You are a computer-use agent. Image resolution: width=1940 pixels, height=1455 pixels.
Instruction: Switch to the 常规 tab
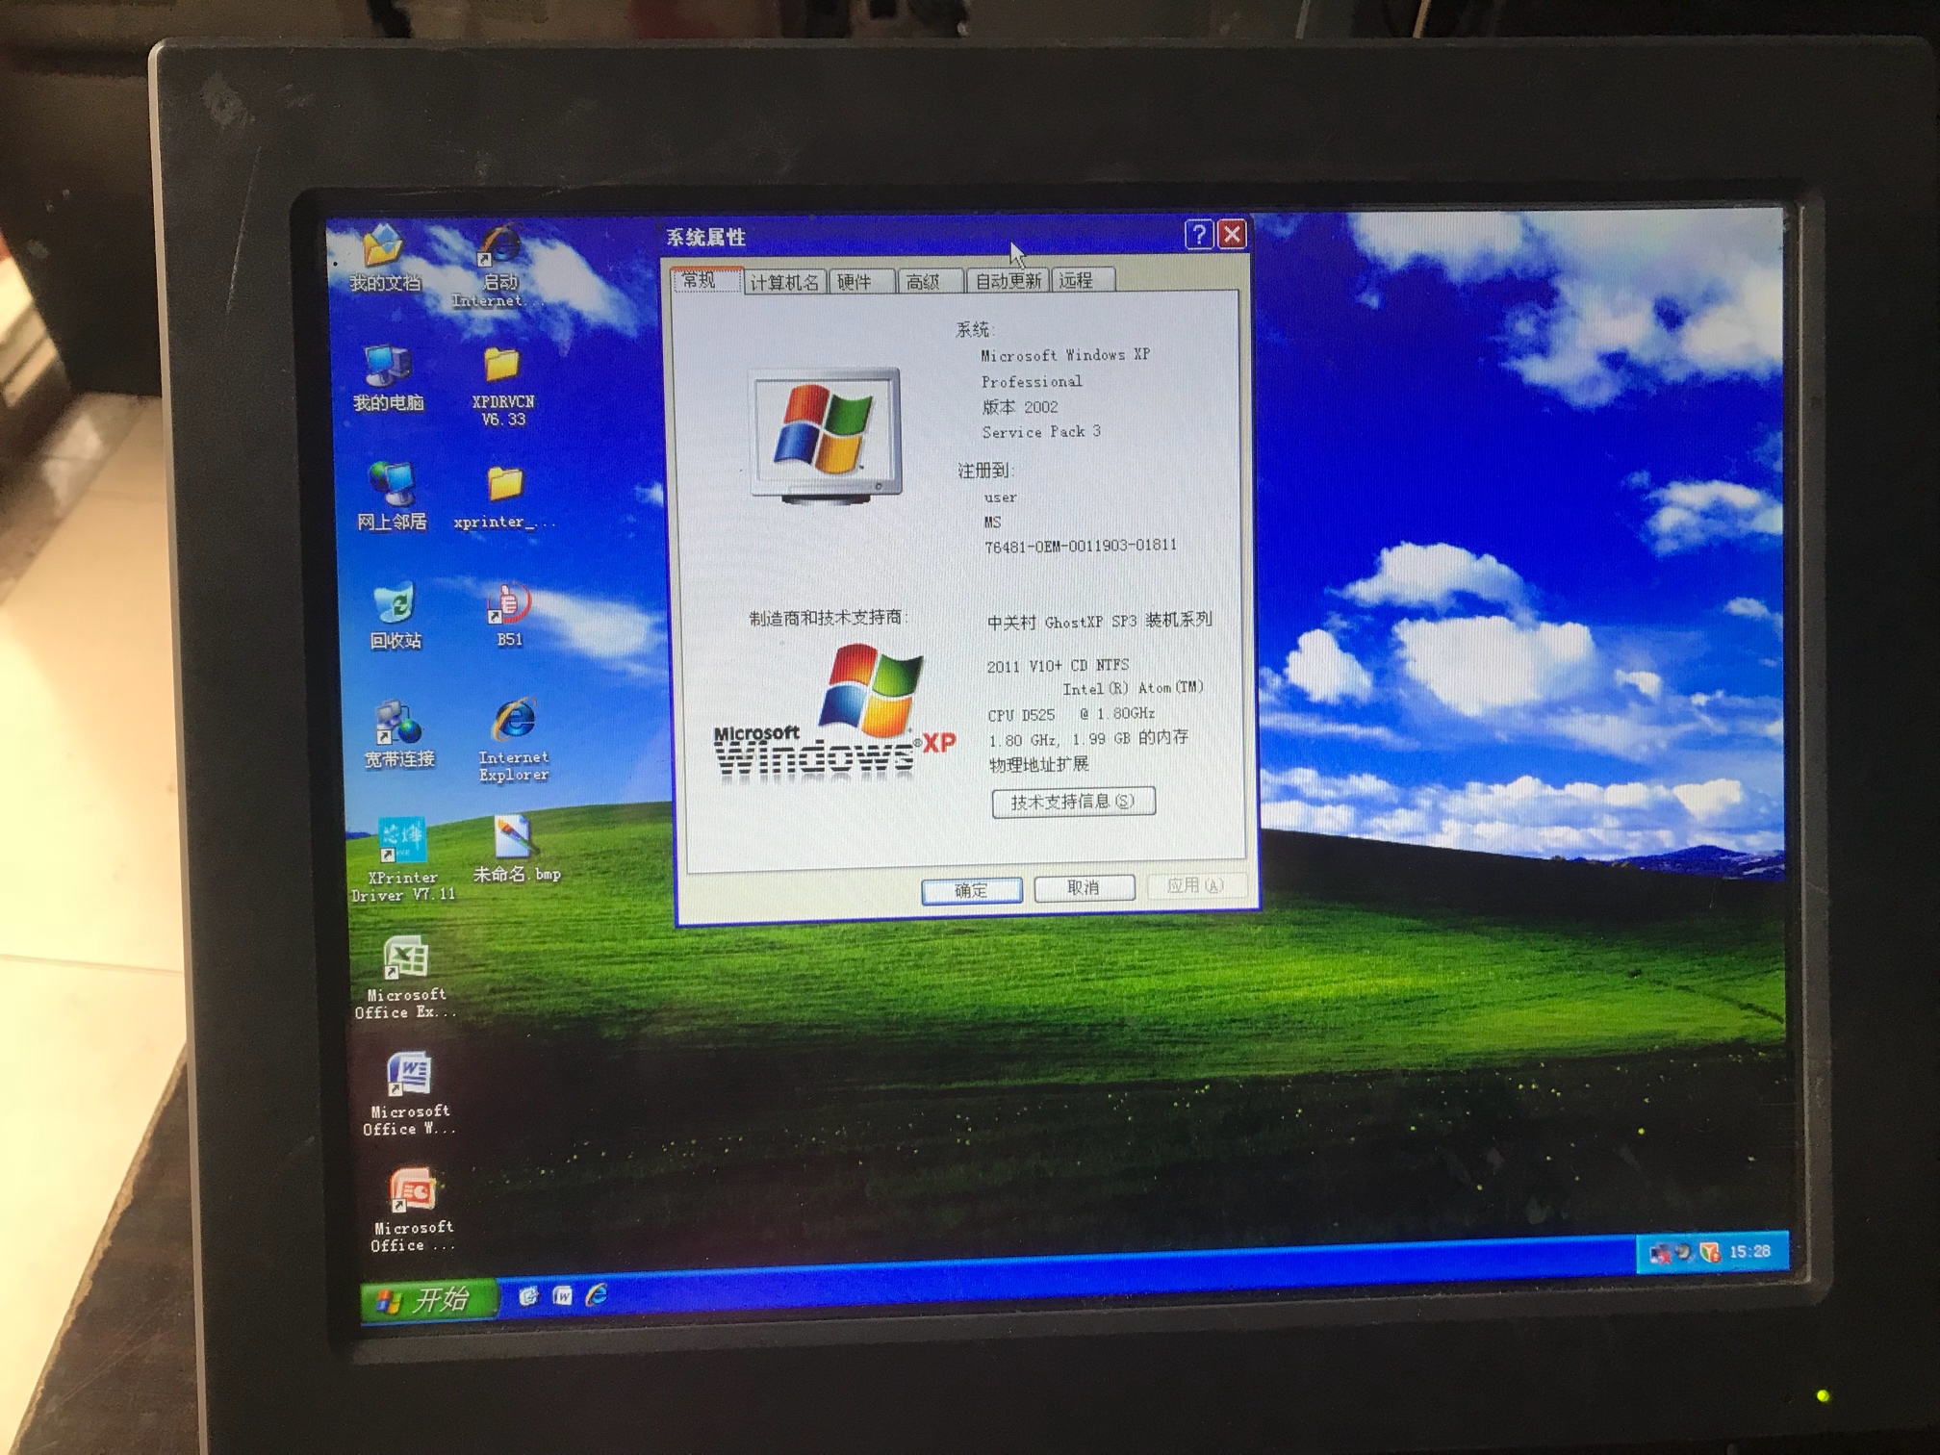(706, 280)
